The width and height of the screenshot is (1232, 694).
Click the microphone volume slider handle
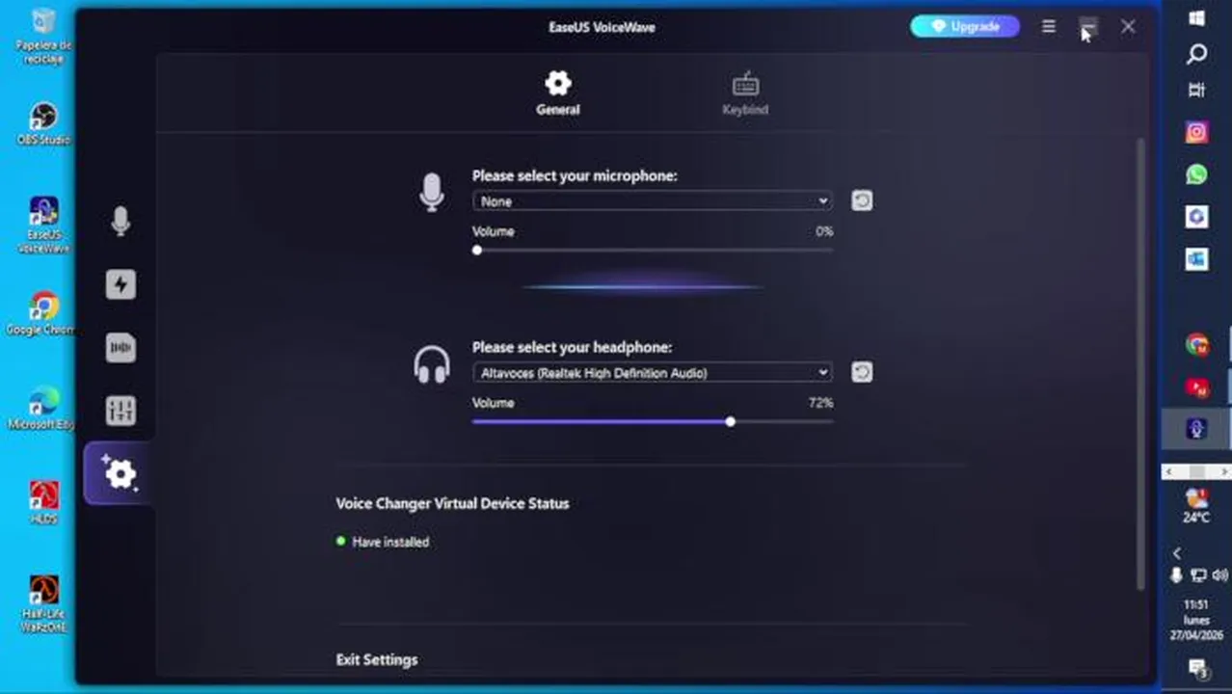477,251
